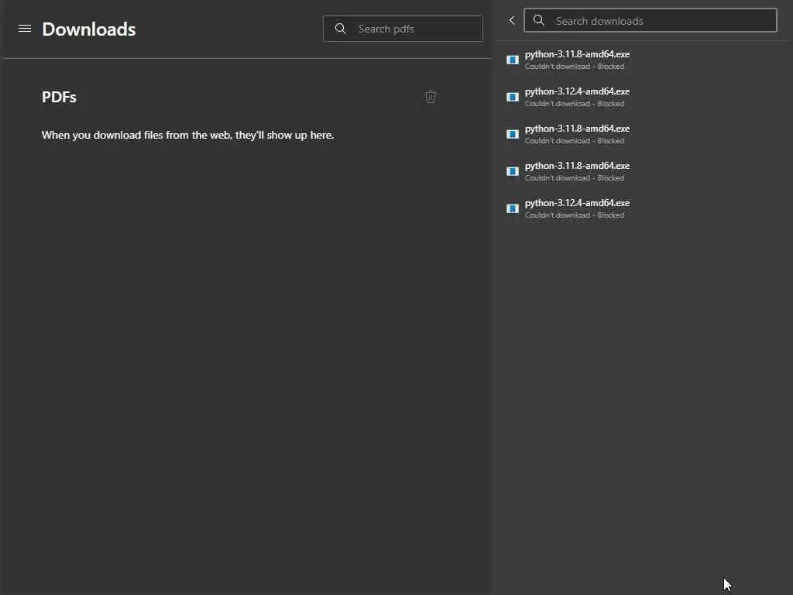
Task: Click the Search downloads input field
Action: pyautogui.click(x=651, y=20)
